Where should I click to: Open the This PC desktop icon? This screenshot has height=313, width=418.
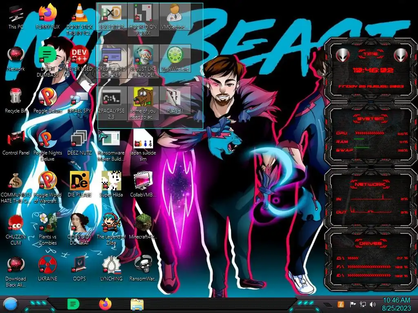click(x=16, y=17)
